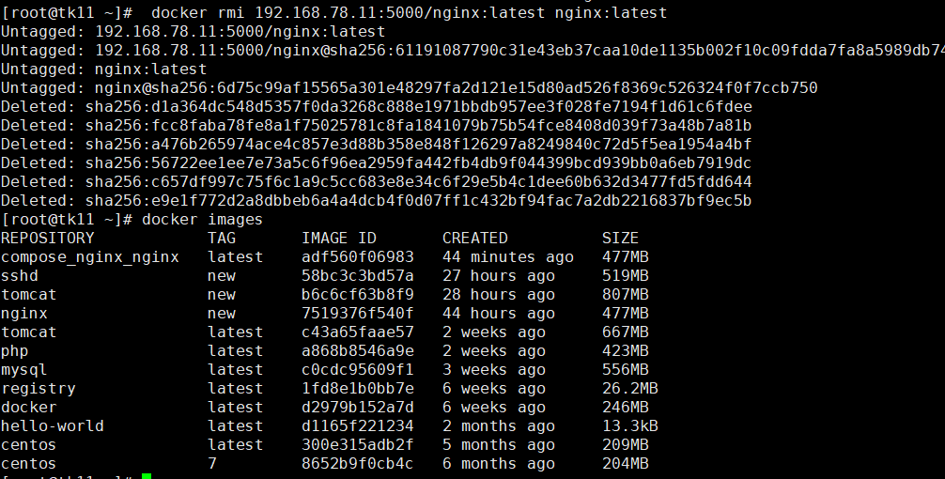Click Deleted line with sha256:a476b265974a
This screenshot has height=479, width=945.
377,144
